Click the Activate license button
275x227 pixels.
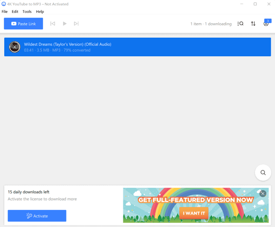point(37,216)
